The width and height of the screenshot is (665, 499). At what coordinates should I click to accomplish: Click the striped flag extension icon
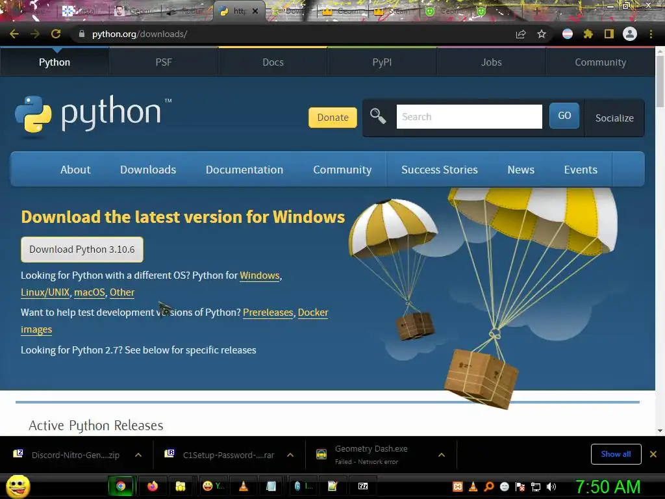[568, 34]
